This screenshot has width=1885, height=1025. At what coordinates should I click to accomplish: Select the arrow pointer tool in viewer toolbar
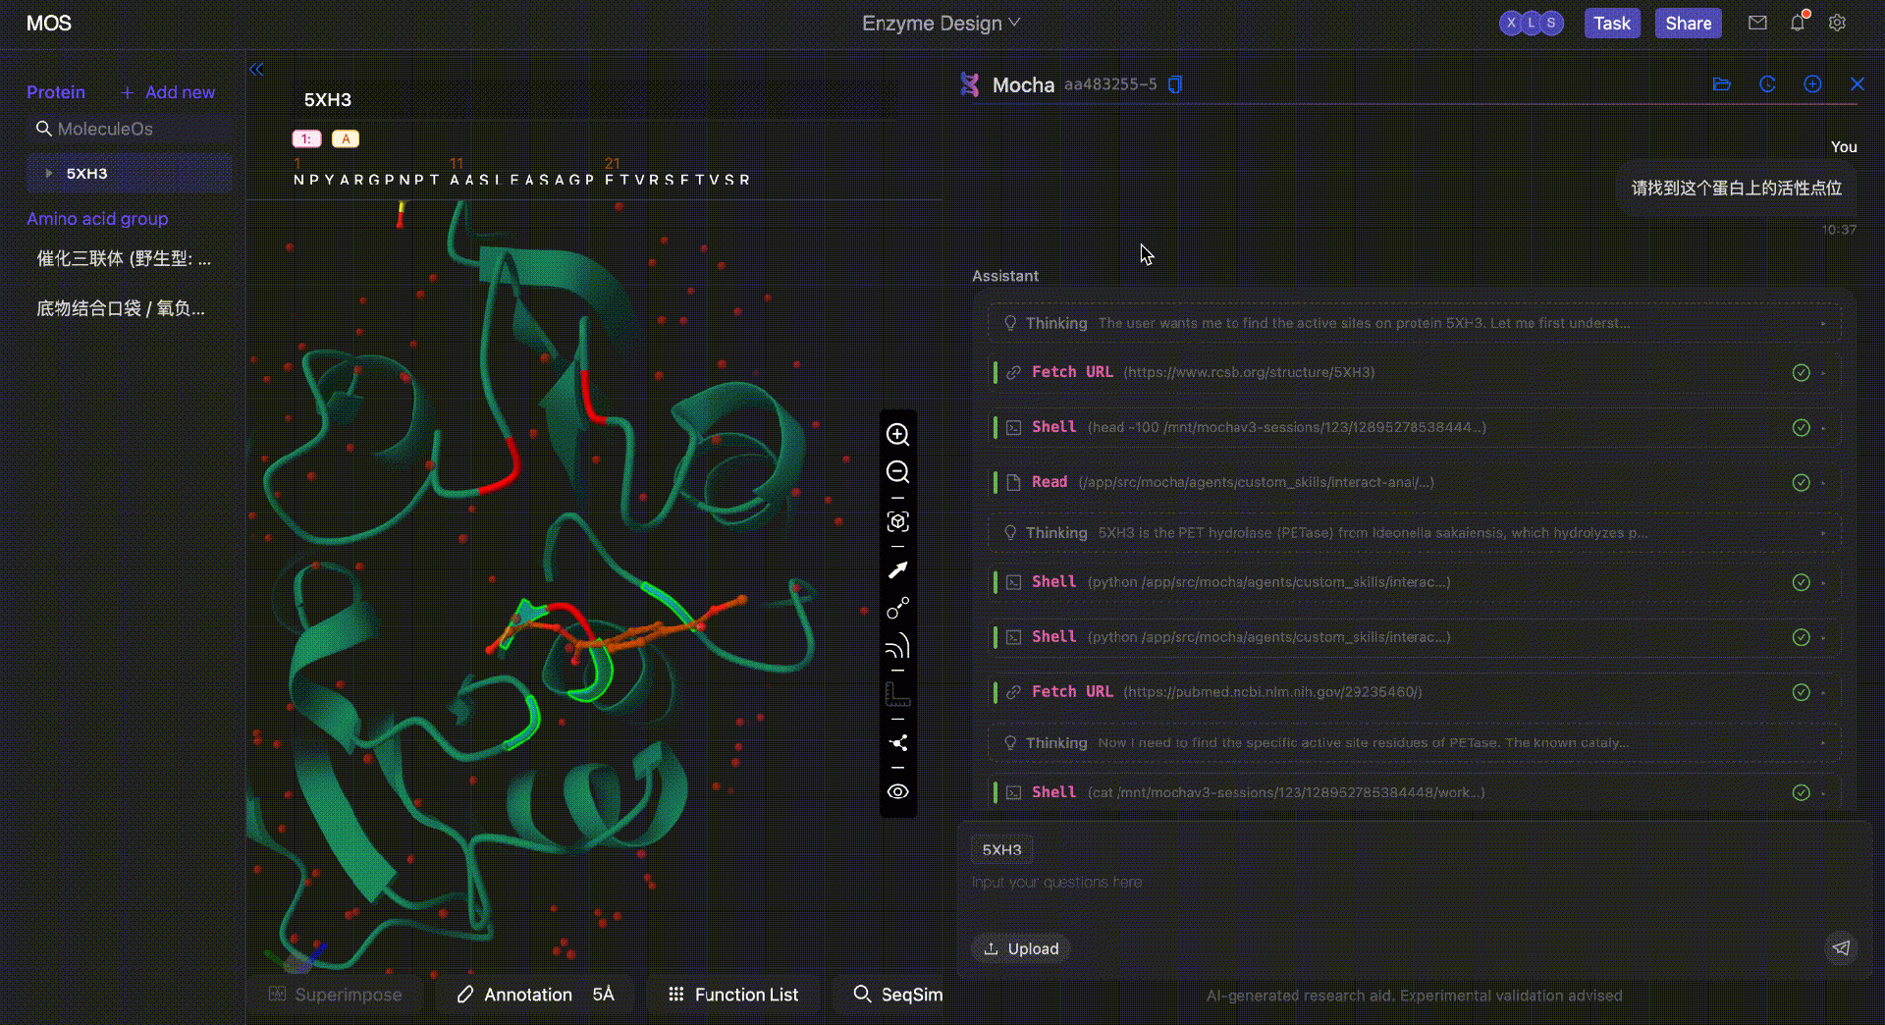coord(897,570)
